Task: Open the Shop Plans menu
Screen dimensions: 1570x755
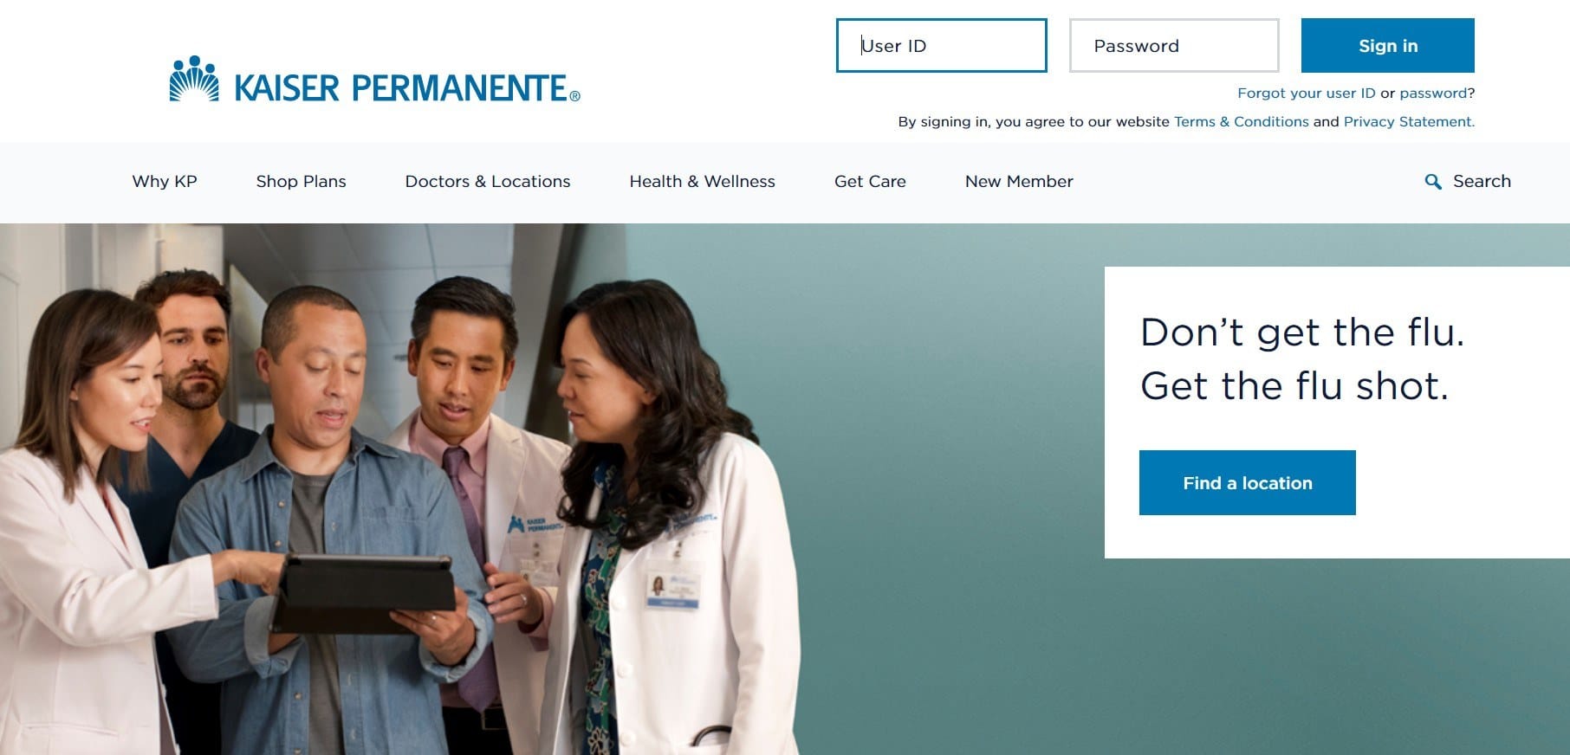Action: point(301,181)
